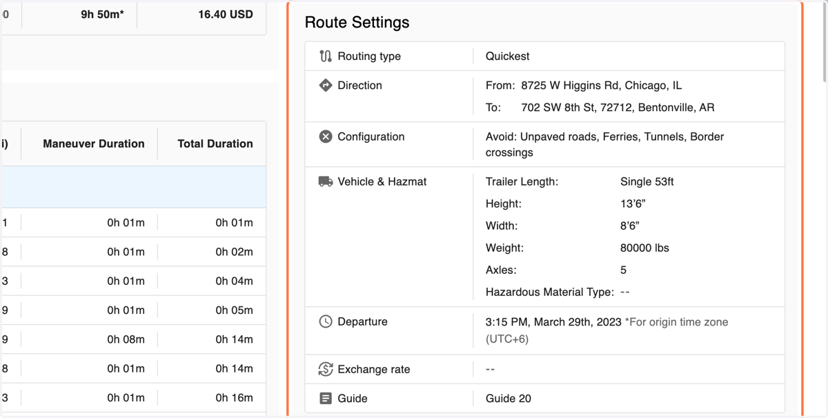
Task: Click the 0h 04m total duration cell
Action: tap(235, 281)
